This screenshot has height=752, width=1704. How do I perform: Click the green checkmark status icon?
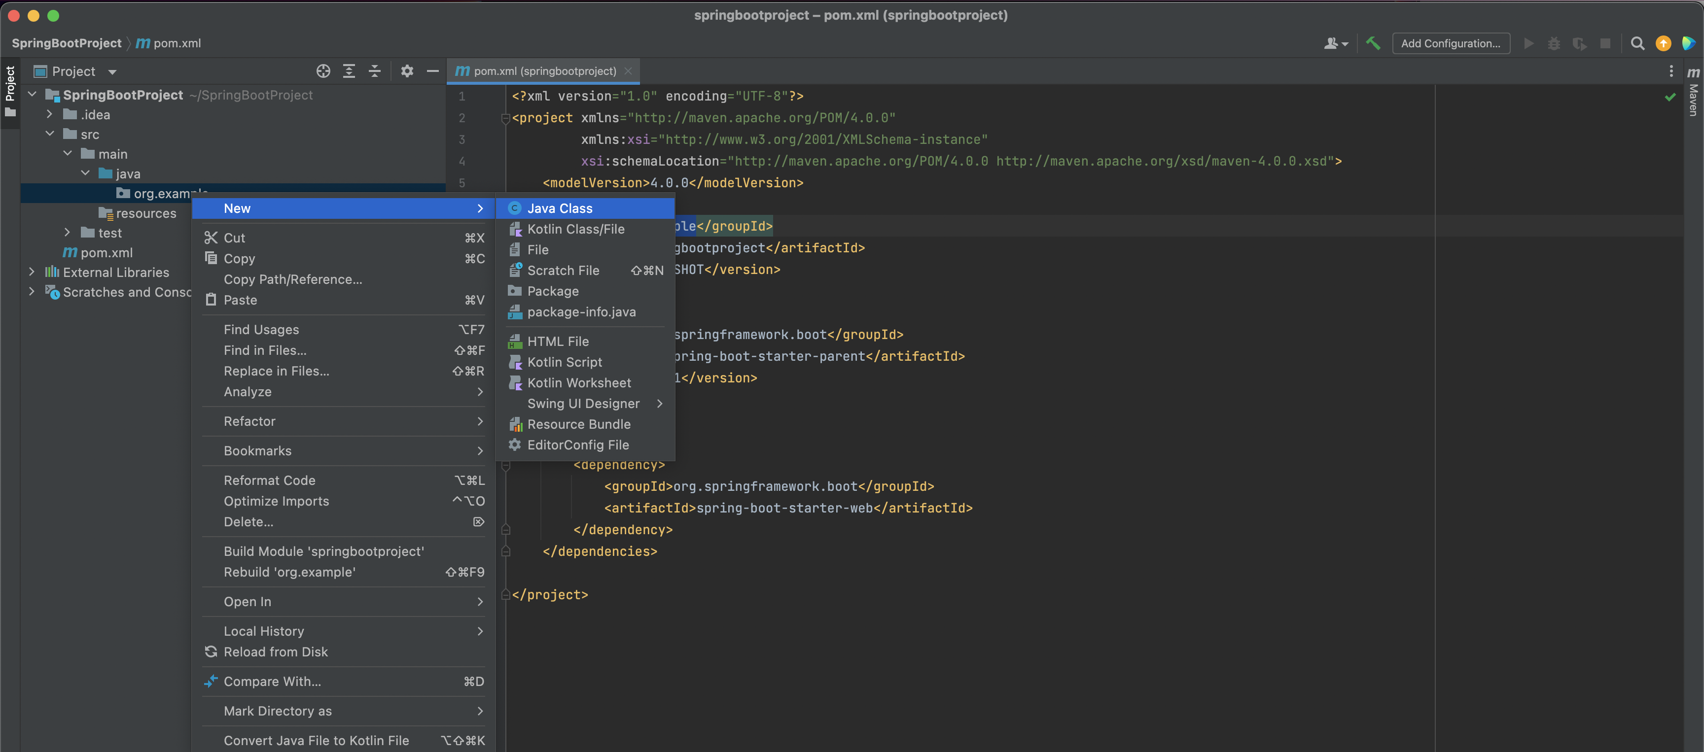pyautogui.click(x=1668, y=97)
